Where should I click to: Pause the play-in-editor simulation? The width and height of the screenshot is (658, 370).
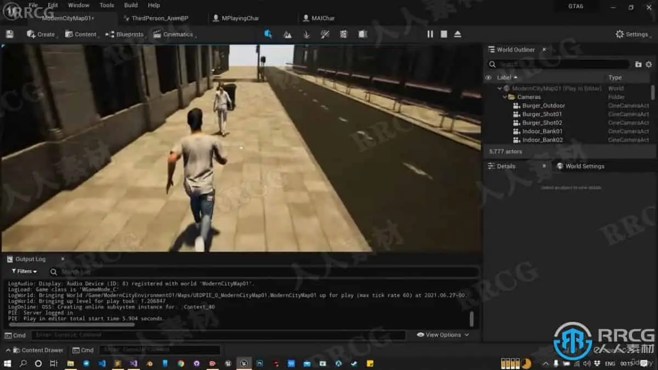[x=430, y=34]
